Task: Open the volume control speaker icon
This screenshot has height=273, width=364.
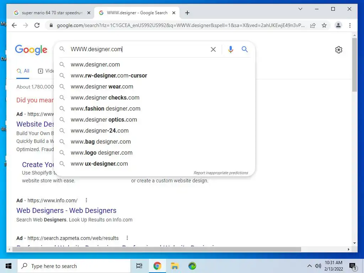Action: 318,266
